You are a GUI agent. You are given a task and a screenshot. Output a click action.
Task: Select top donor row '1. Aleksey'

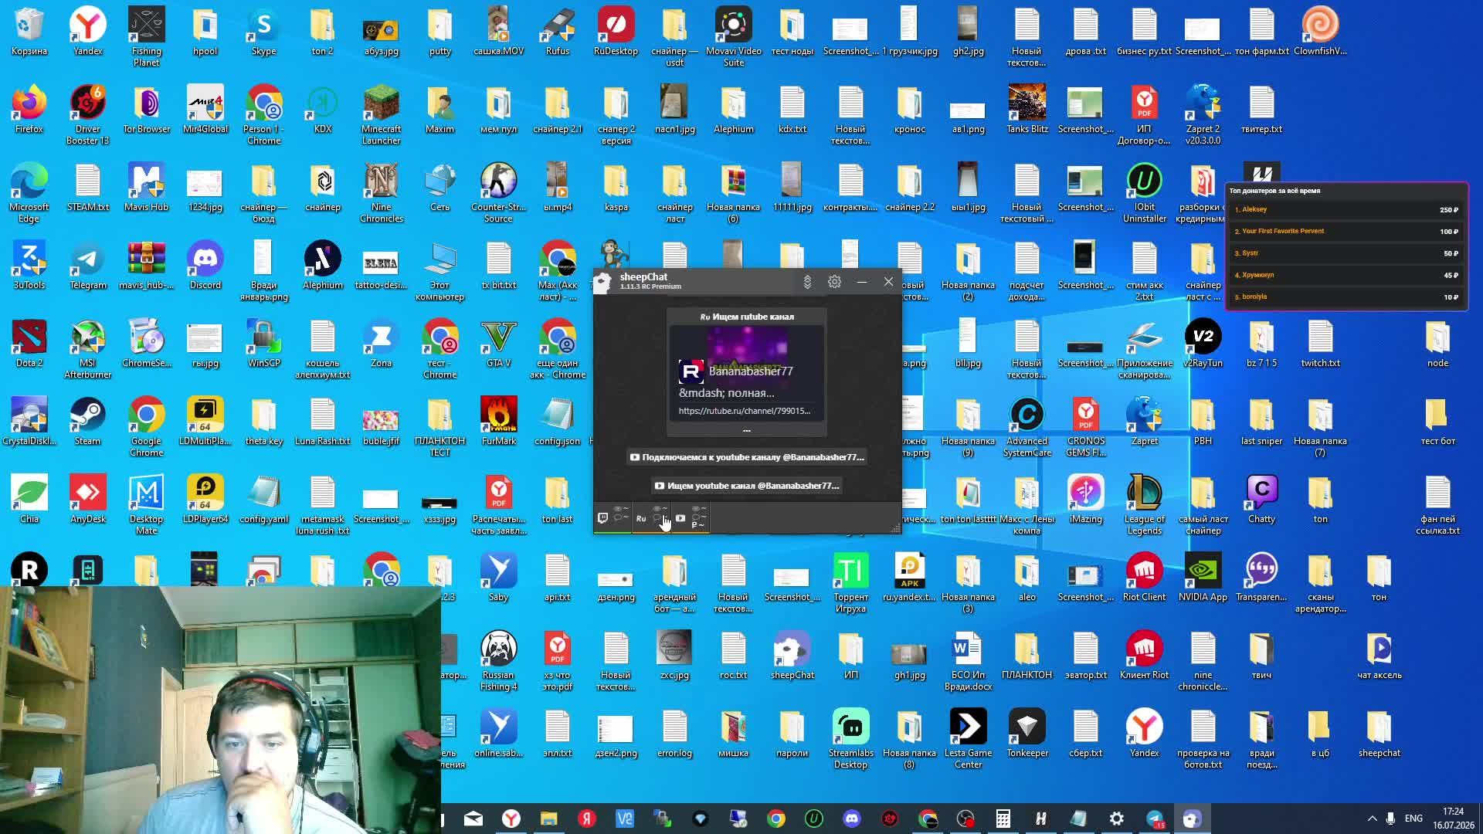(1346, 209)
